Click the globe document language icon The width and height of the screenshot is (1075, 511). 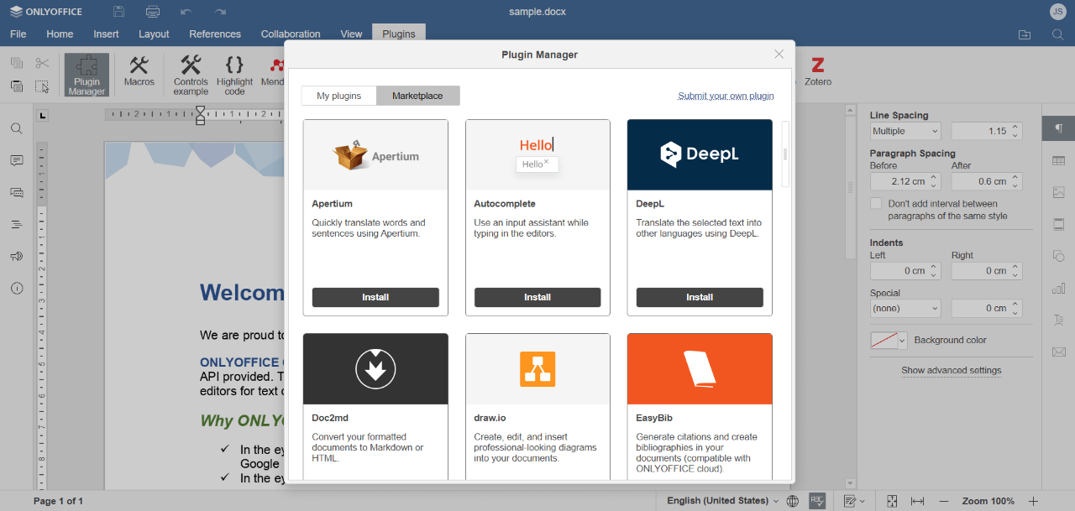(x=793, y=501)
